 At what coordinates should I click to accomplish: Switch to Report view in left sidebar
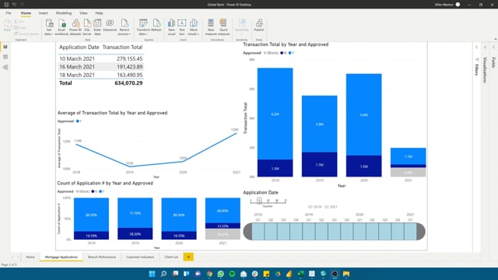click(x=5, y=47)
